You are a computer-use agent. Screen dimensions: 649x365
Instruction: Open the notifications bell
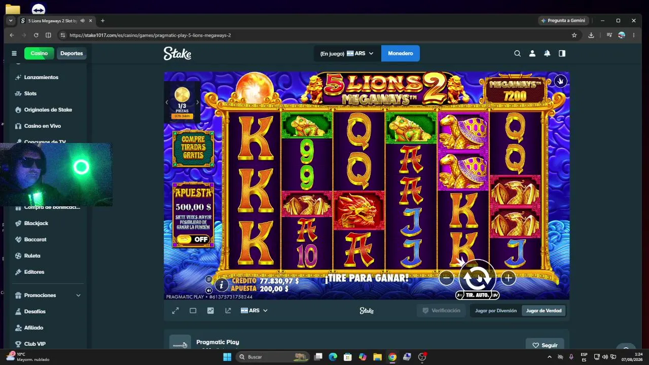pyautogui.click(x=547, y=53)
